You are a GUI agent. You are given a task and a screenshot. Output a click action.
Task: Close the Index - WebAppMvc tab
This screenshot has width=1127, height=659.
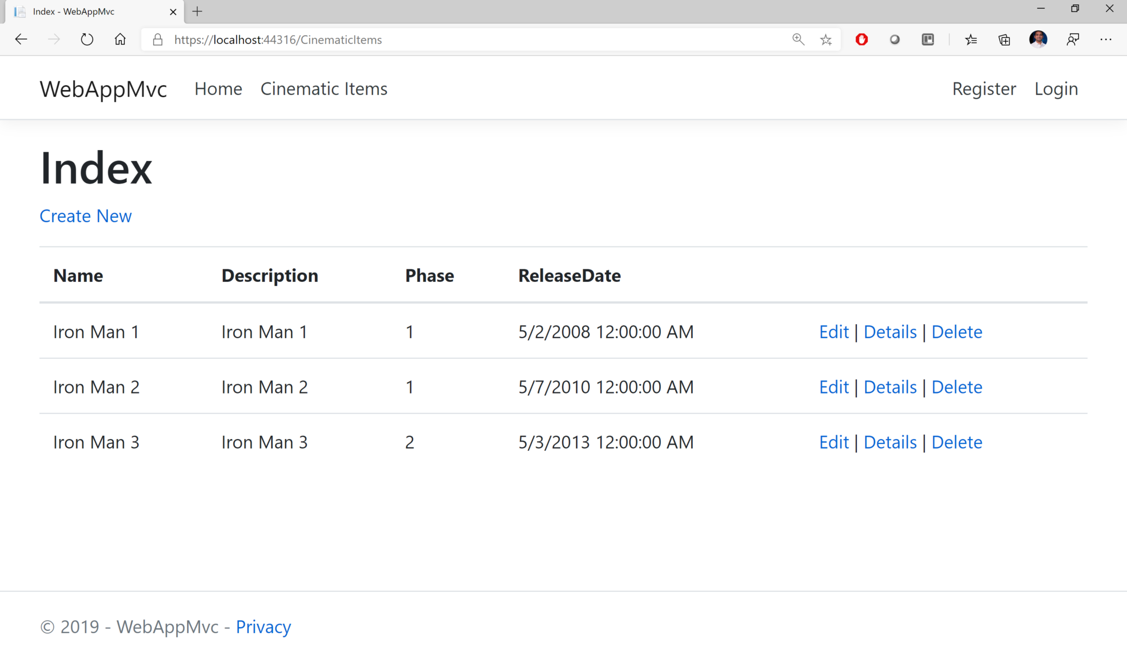173,12
